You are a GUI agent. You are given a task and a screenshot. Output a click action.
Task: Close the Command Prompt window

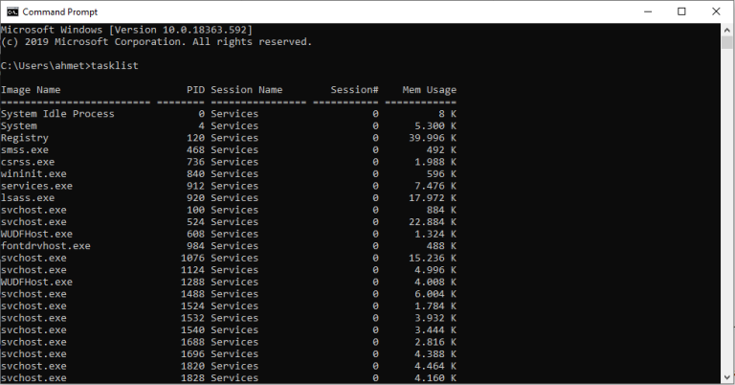click(716, 11)
